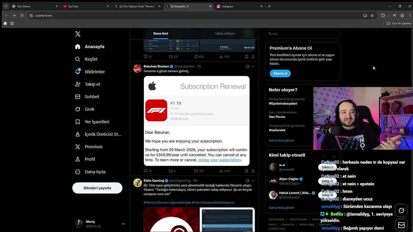413x232 pixels.
Task: Bookmark this page with star icon
Action: click(x=372, y=15)
